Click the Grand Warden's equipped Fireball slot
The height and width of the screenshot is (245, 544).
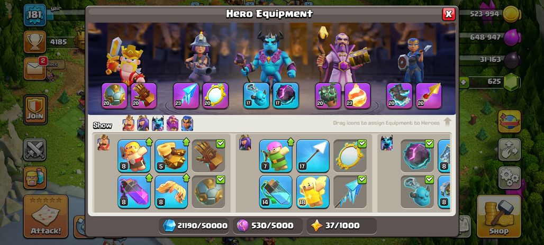pos(357,95)
